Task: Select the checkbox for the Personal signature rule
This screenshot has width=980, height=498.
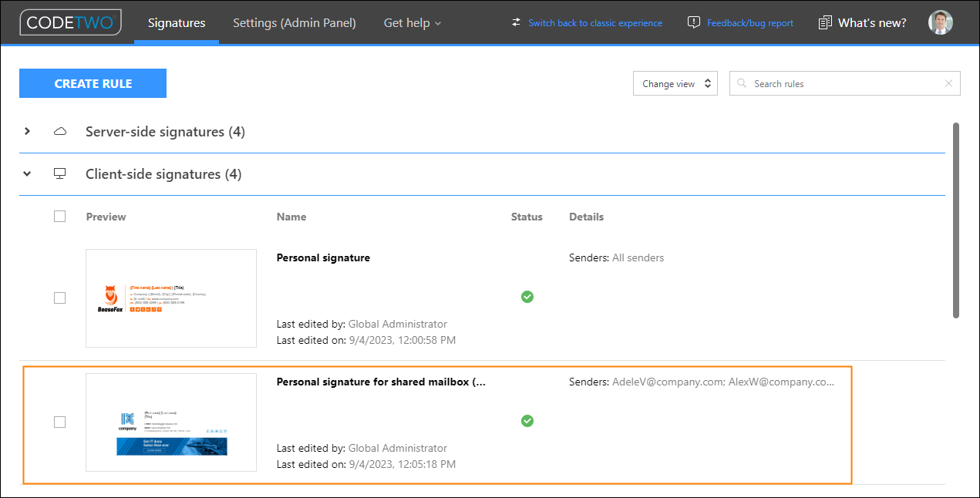Action: pyautogui.click(x=59, y=298)
